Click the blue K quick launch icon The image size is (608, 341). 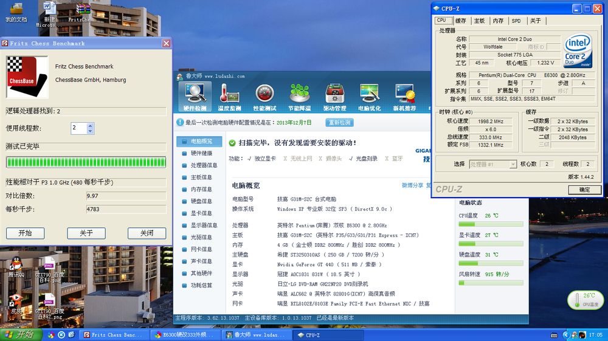[x=61, y=335]
